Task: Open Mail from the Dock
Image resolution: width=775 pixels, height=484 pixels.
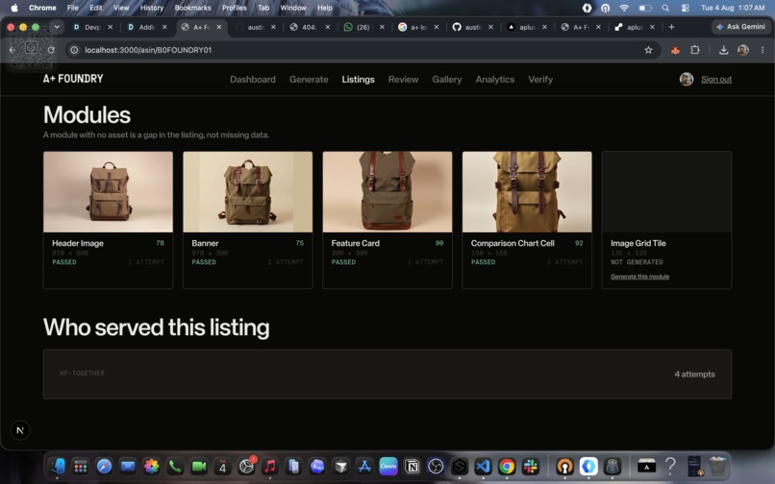Action: (128, 466)
